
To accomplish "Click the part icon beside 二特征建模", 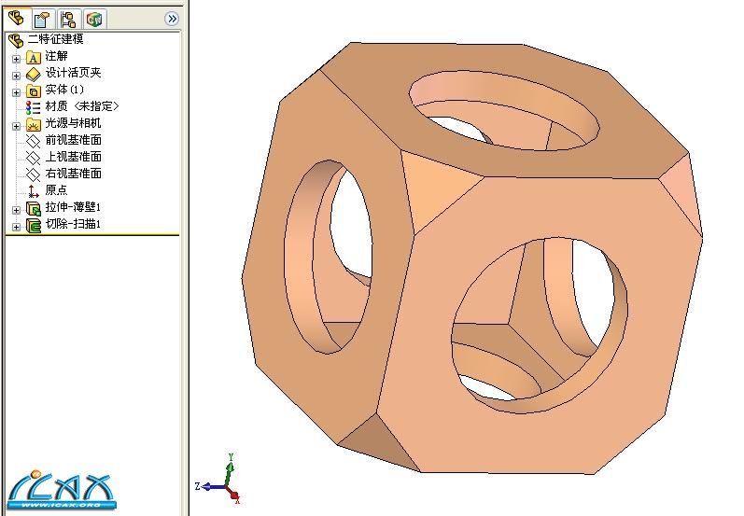I will pyautogui.click(x=16, y=41).
